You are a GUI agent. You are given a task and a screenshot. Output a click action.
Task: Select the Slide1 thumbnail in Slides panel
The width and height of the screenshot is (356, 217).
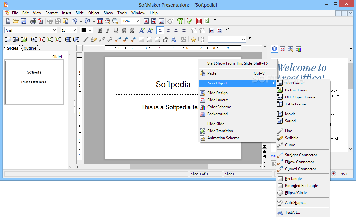(34, 82)
